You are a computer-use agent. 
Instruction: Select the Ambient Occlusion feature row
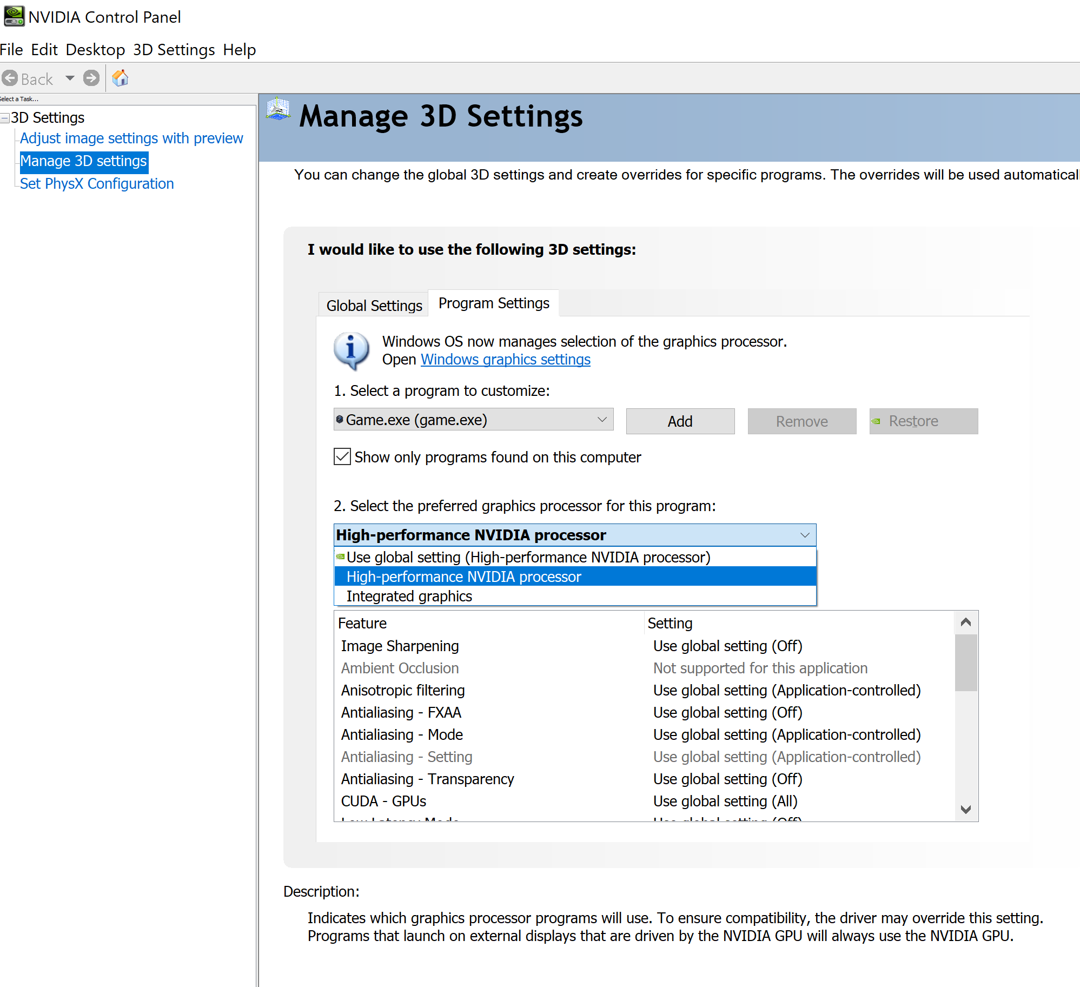(645, 668)
